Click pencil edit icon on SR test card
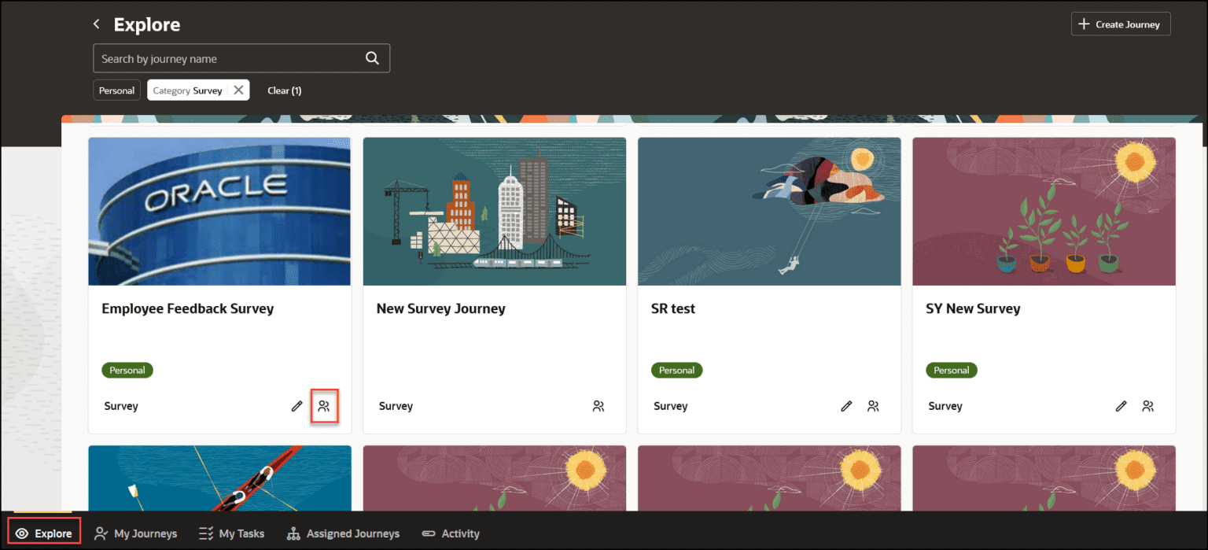 (846, 407)
